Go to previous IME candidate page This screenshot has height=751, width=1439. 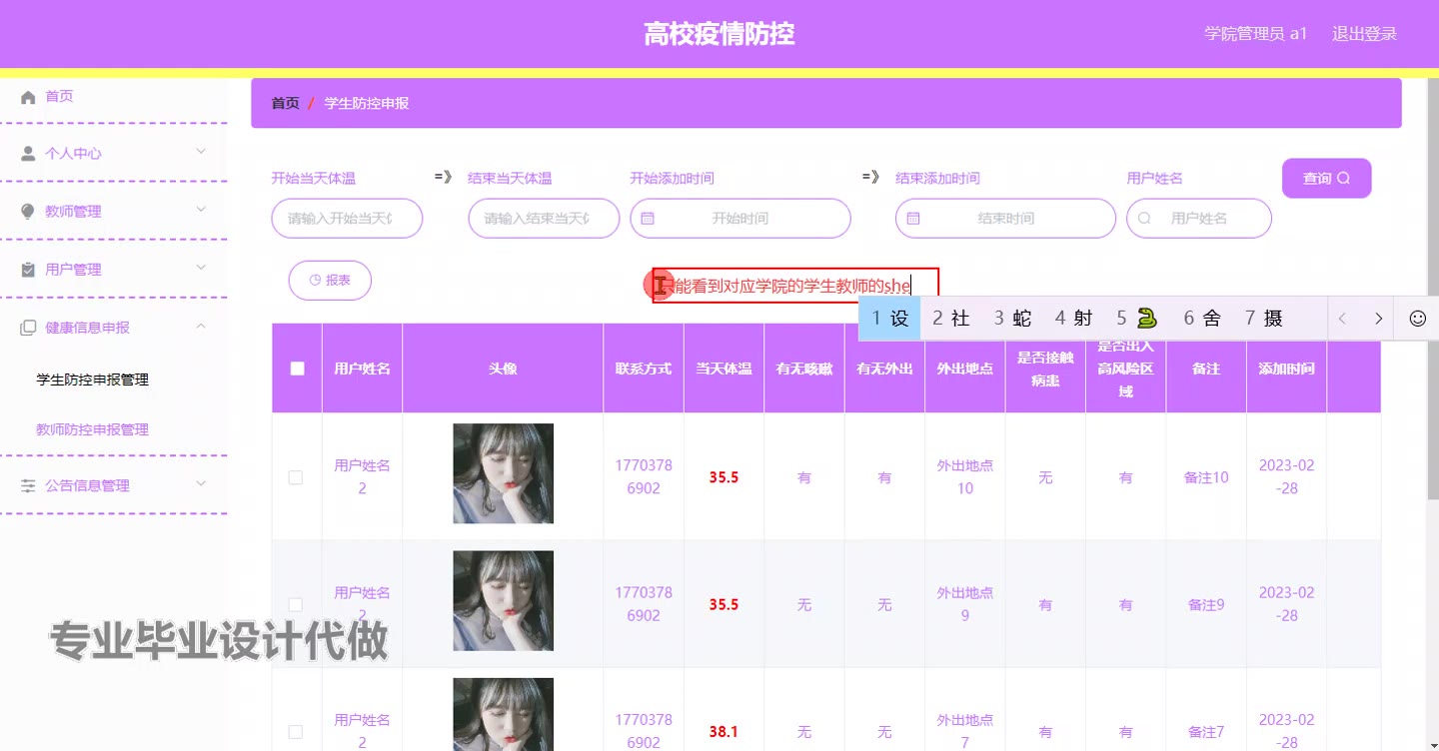coord(1343,319)
